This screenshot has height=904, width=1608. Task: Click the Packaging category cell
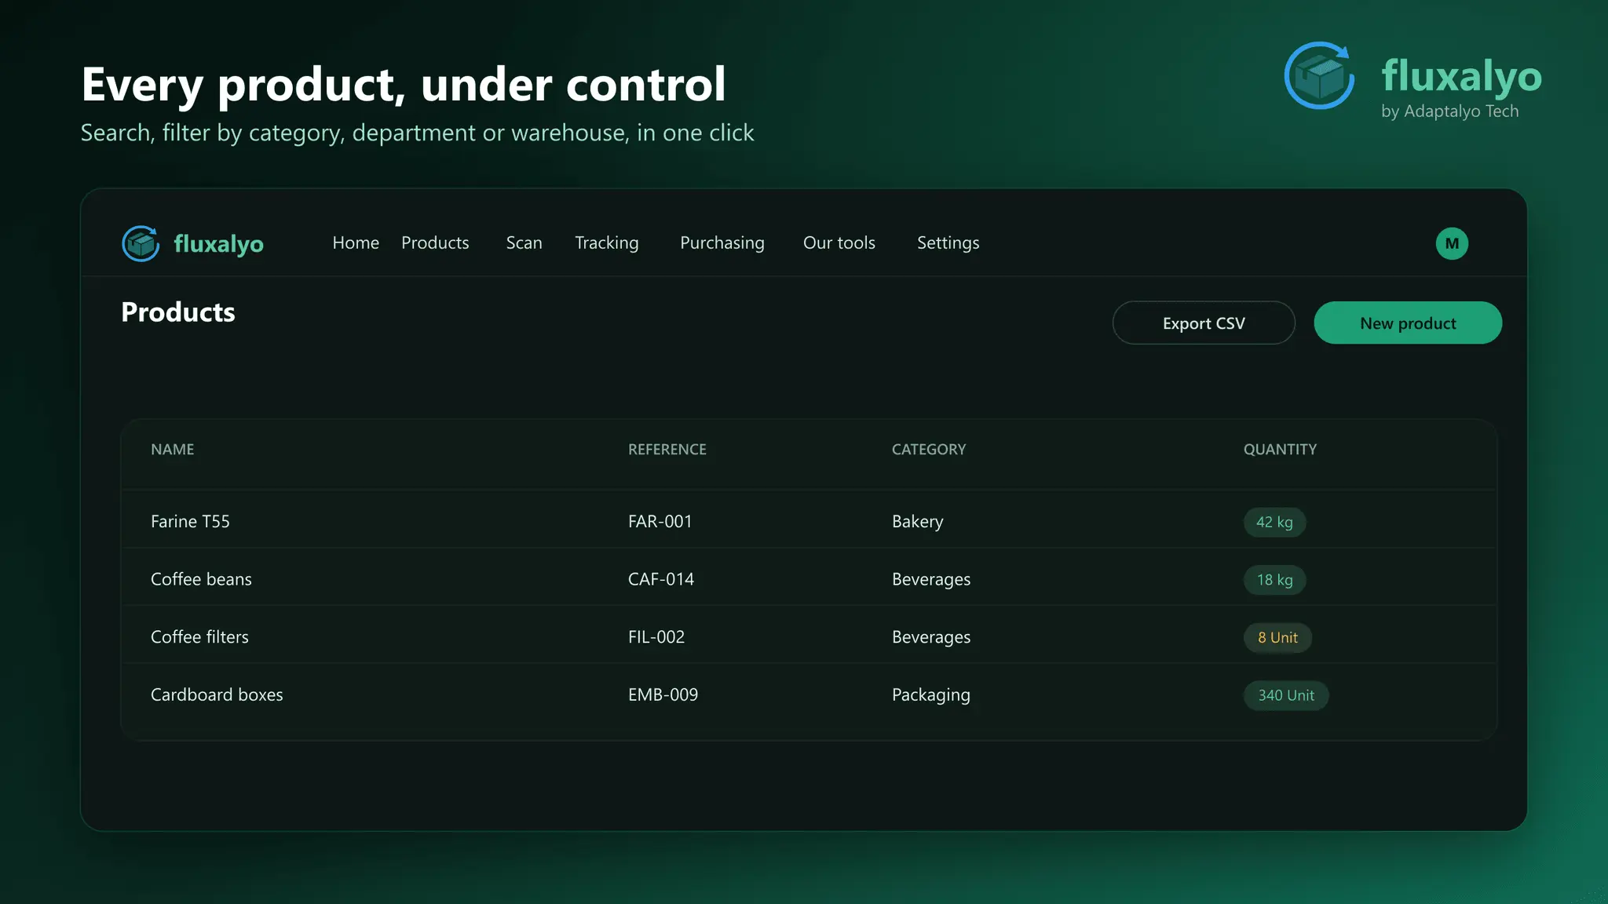[931, 695]
